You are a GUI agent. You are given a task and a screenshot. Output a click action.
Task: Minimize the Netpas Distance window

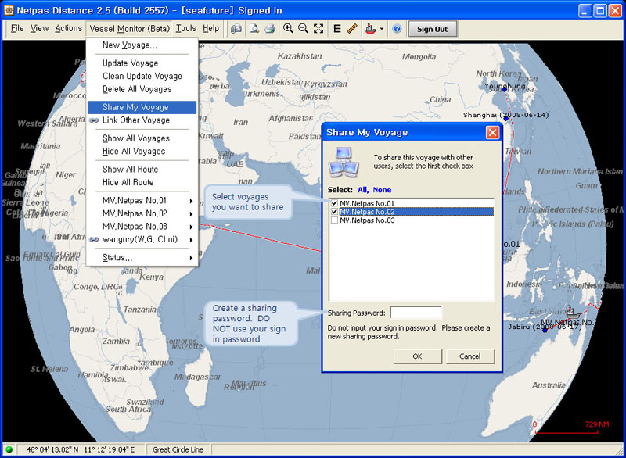tap(585, 10)
